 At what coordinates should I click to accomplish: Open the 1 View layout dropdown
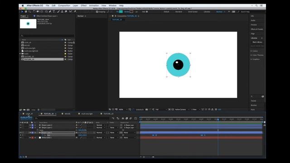tap(196, 110)
